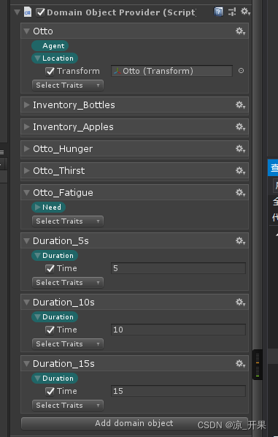Click the Otto (Transform) object field
Image resolution: width=278 pixels, height=437 pixels.
pyautogui.click(x=171, y=71)
